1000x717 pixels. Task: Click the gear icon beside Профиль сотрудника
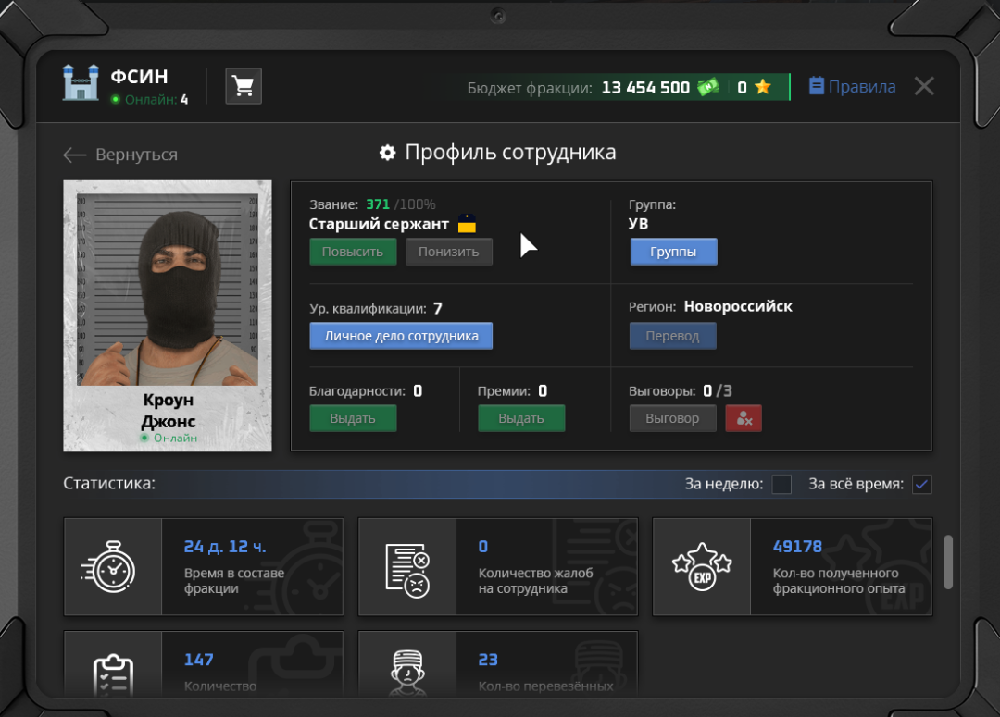coord(387,153)
